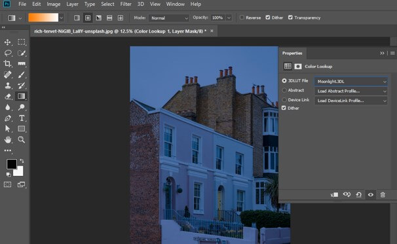Viewport: 397px width, 244px height.
Task: Toggle adjustment layer visibility eye icon
Action: [371, 195]
